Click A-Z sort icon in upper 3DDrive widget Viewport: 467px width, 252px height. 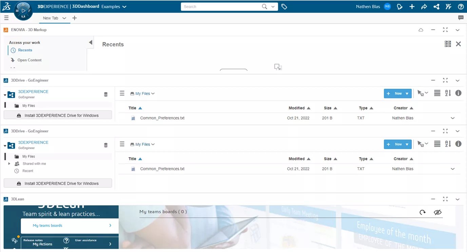(448, 93)
